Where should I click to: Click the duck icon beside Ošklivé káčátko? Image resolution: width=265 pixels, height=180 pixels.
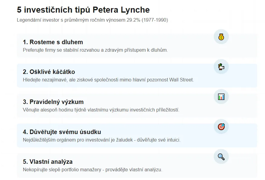(x=221, y=66)
